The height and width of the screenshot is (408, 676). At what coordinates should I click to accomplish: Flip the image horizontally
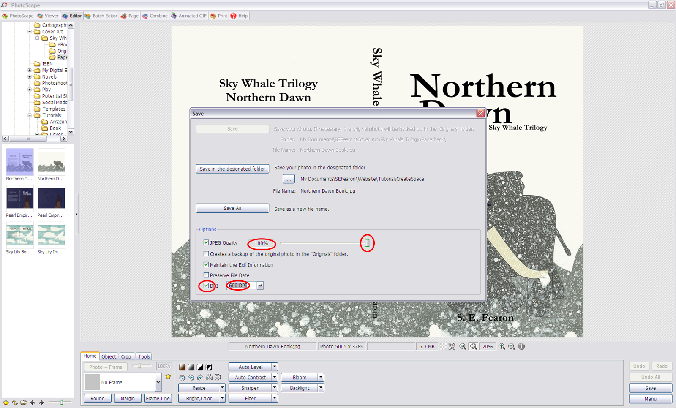(x=209, y=378)
